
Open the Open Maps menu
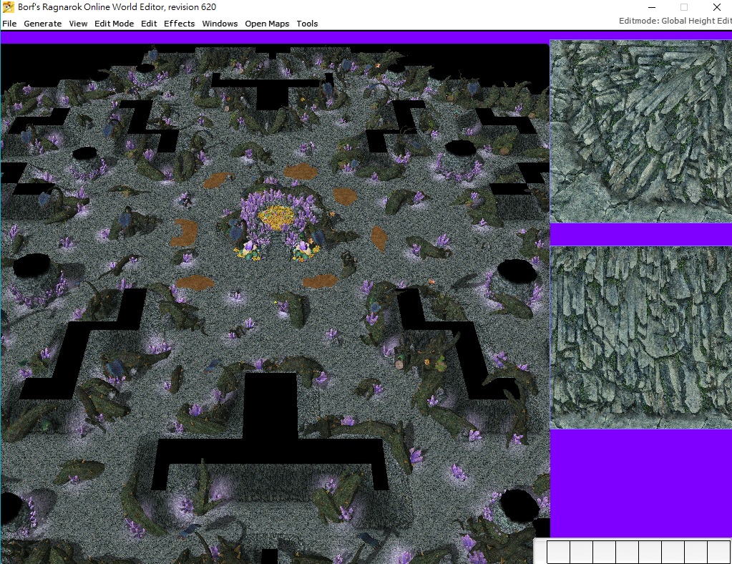point(267,24)
